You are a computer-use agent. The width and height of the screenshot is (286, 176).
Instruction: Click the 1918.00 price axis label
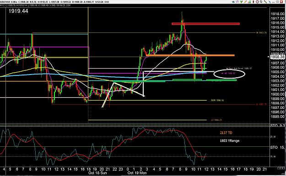coord(277,14)
